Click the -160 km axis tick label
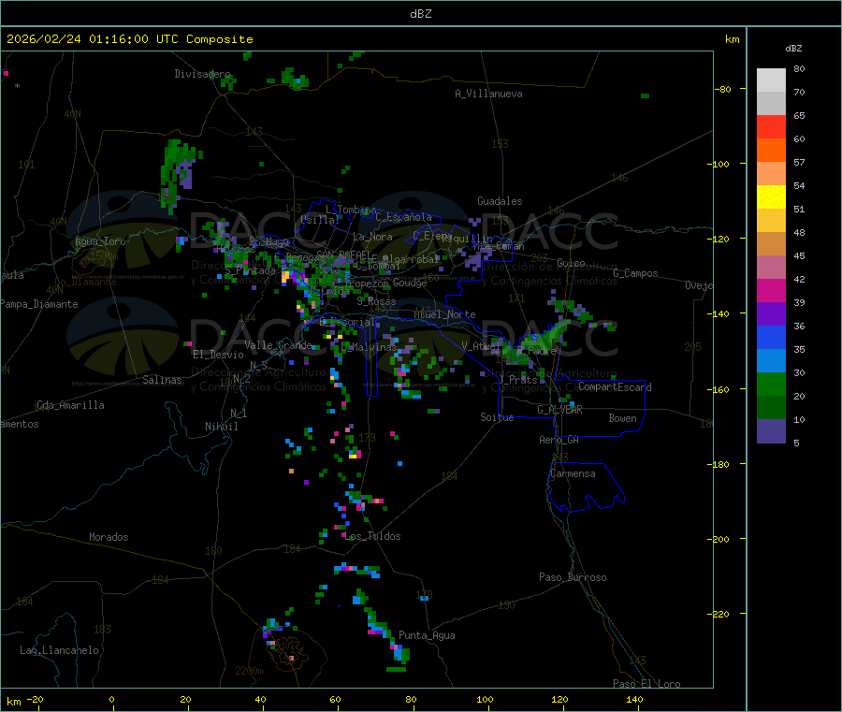 (x=719, y=389)
